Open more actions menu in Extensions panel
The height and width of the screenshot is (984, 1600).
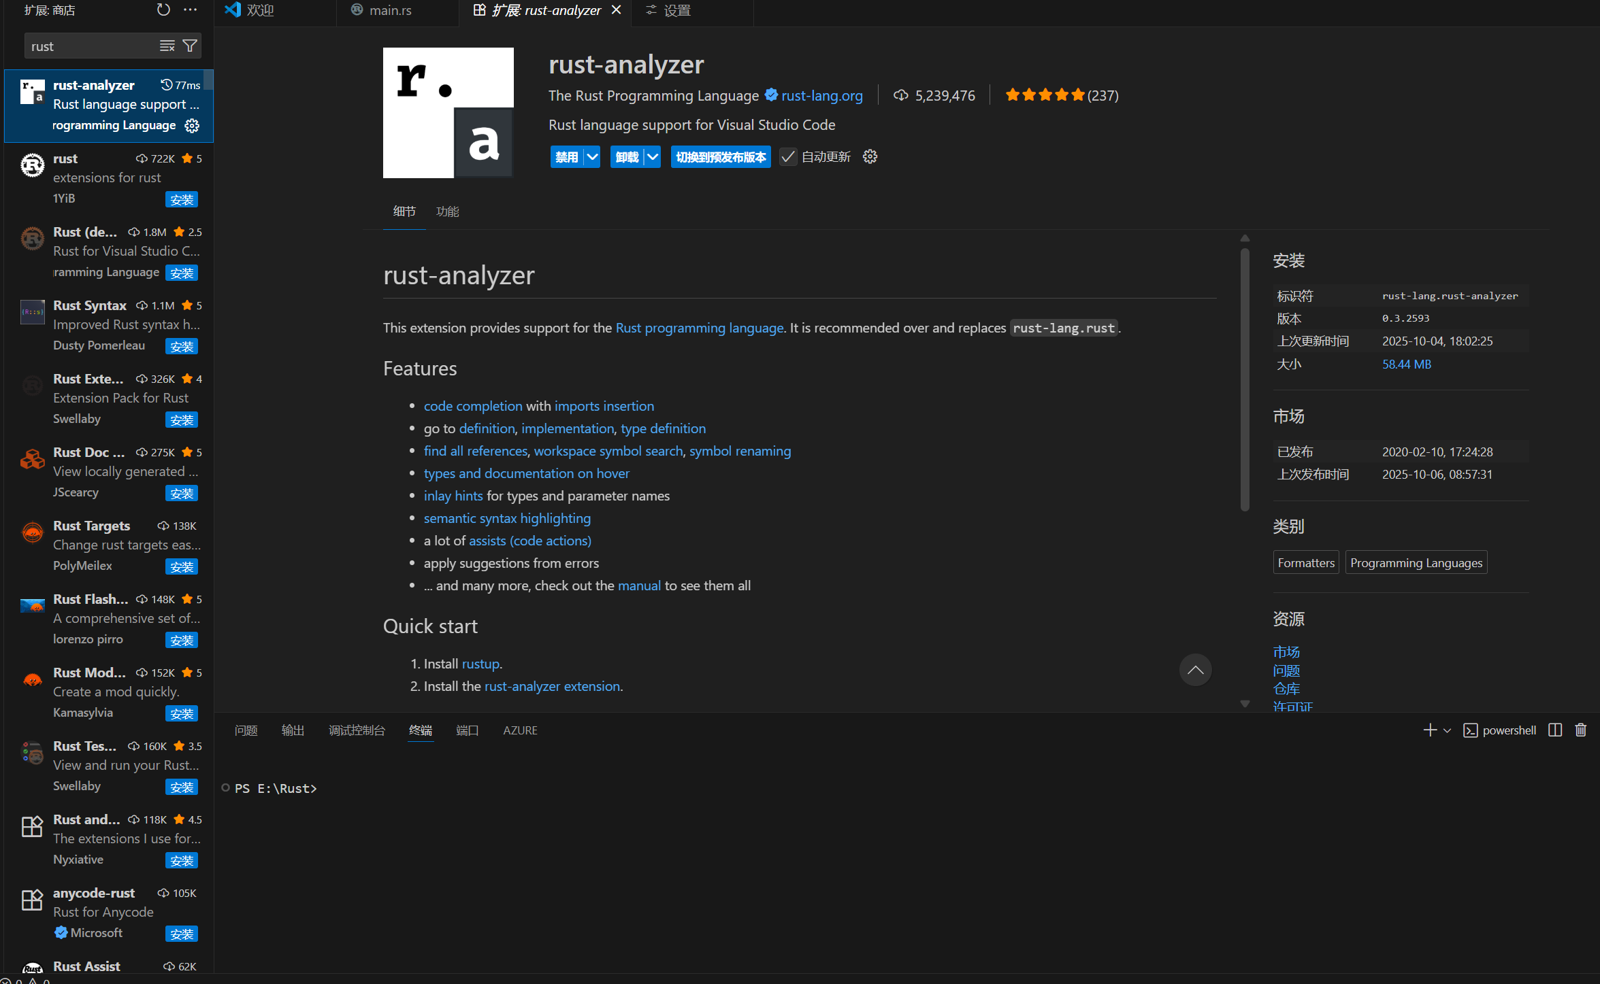190,10
